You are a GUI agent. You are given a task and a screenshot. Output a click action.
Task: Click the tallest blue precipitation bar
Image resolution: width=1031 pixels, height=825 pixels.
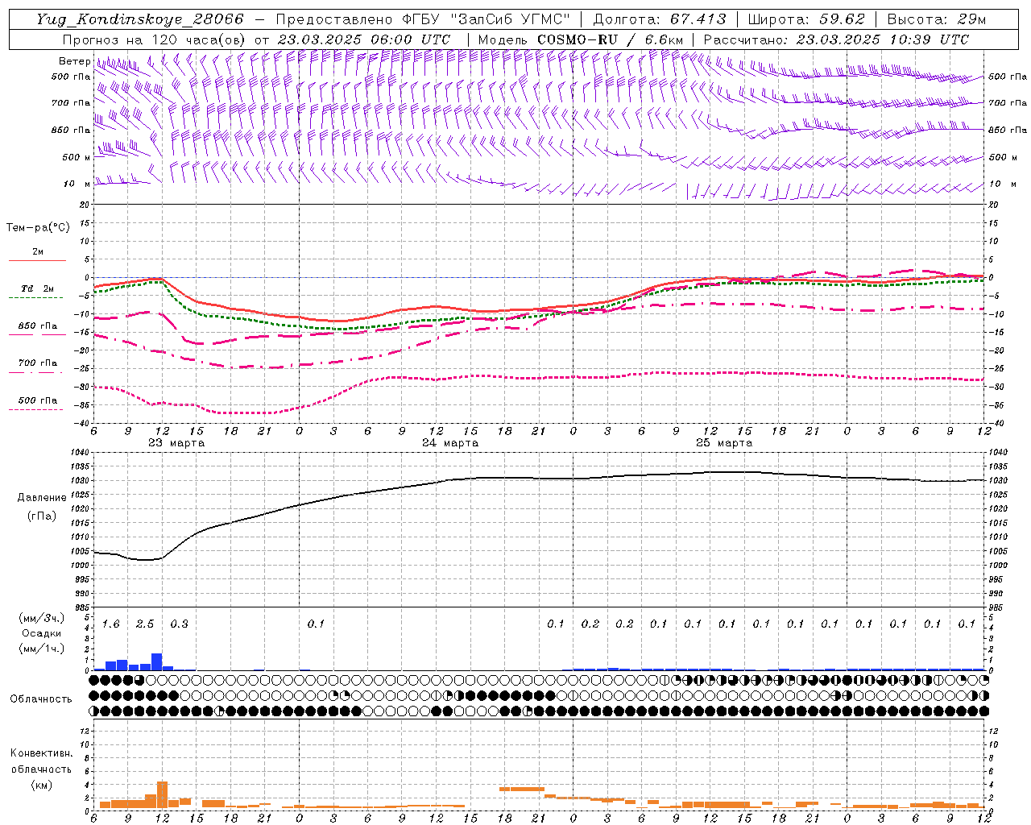click(x=157, y=661)
